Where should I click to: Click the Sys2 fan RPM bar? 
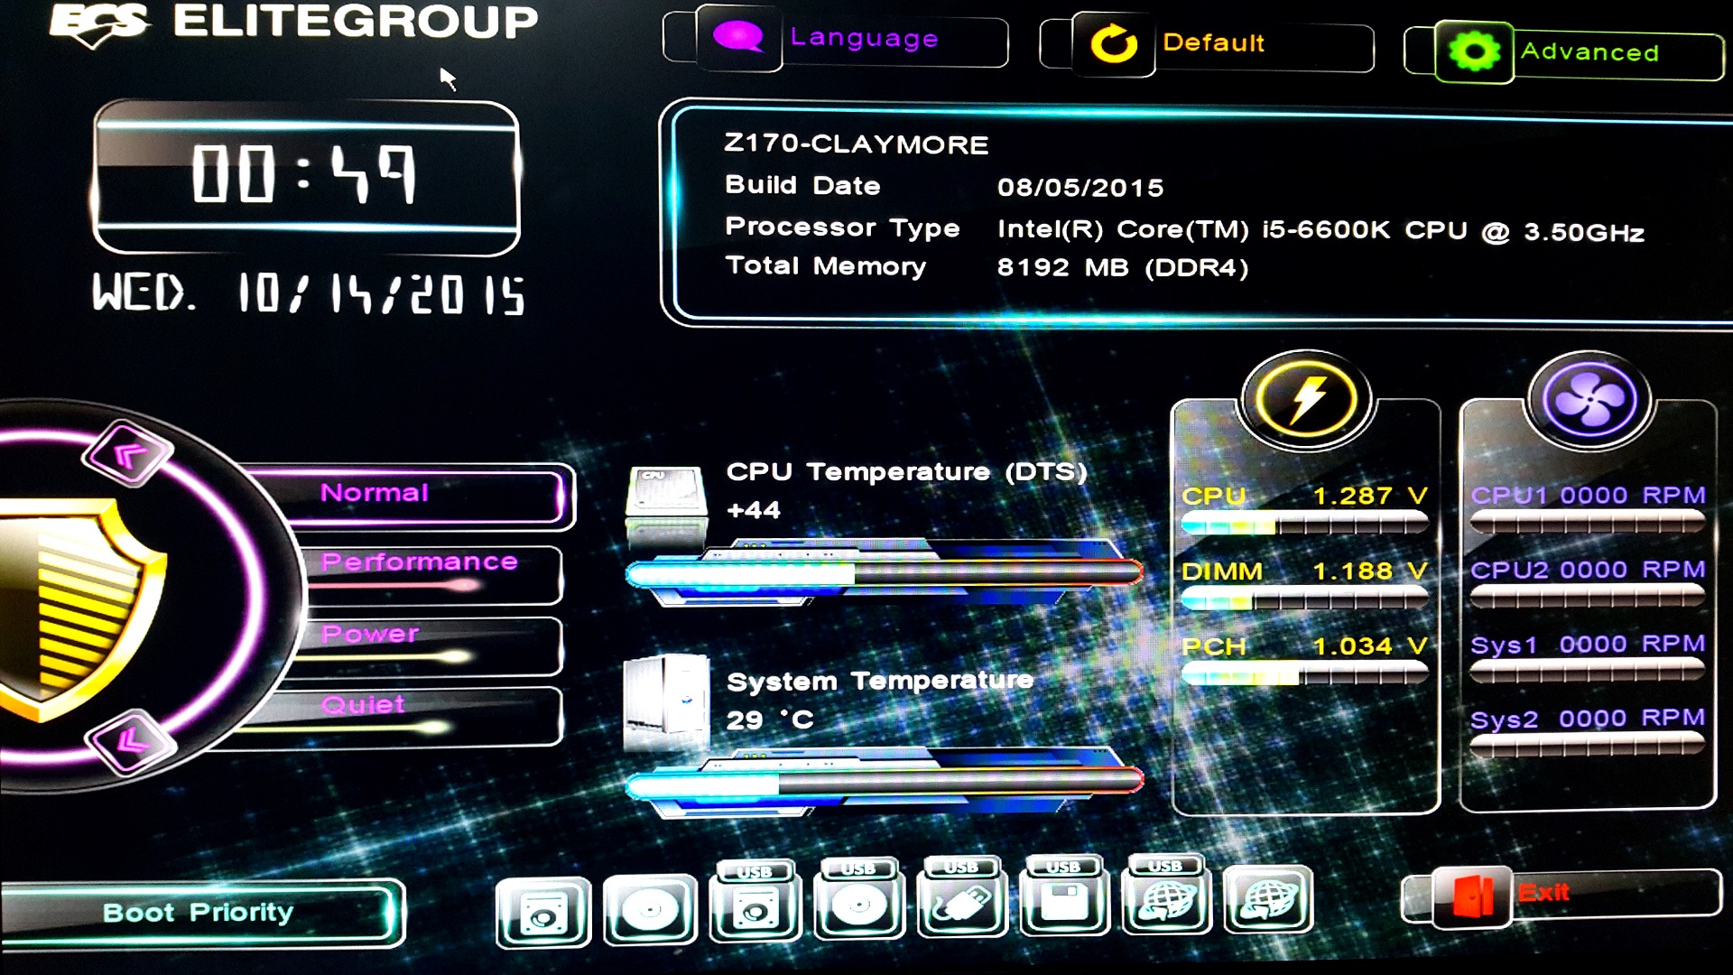point(1587,745)
